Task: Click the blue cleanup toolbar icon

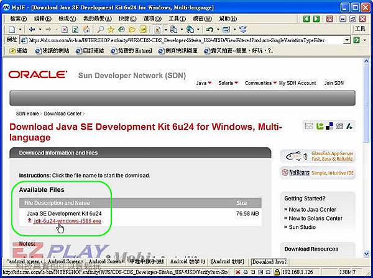Action: [x=242, y=29]
